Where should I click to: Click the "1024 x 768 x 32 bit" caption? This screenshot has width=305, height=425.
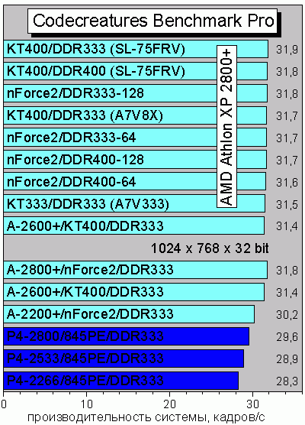210,248
